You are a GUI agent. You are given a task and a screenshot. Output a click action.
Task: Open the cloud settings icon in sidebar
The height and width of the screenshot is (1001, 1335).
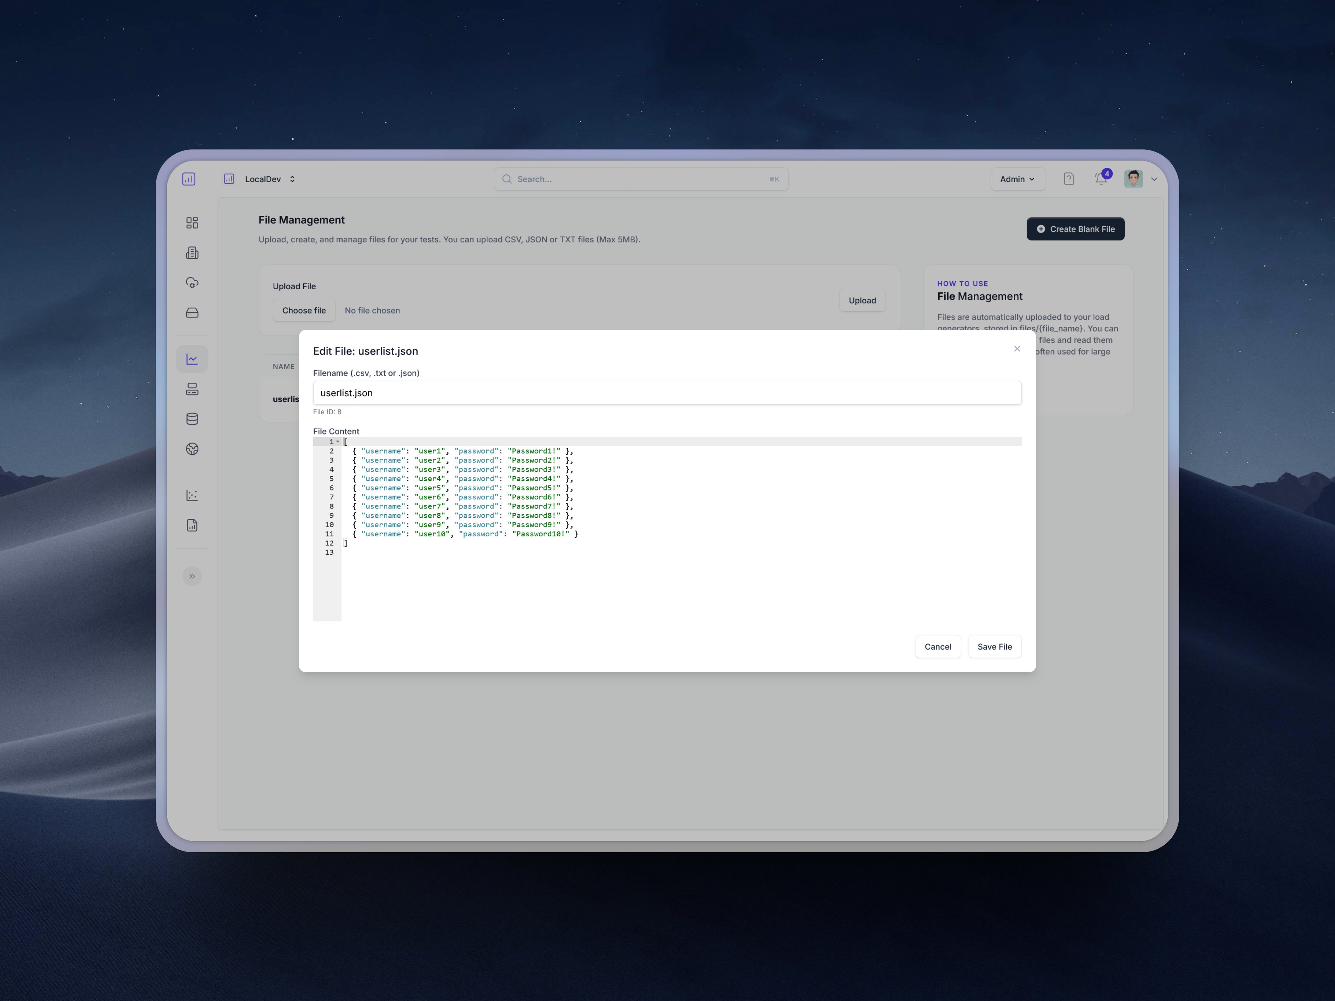click(192, 283)
